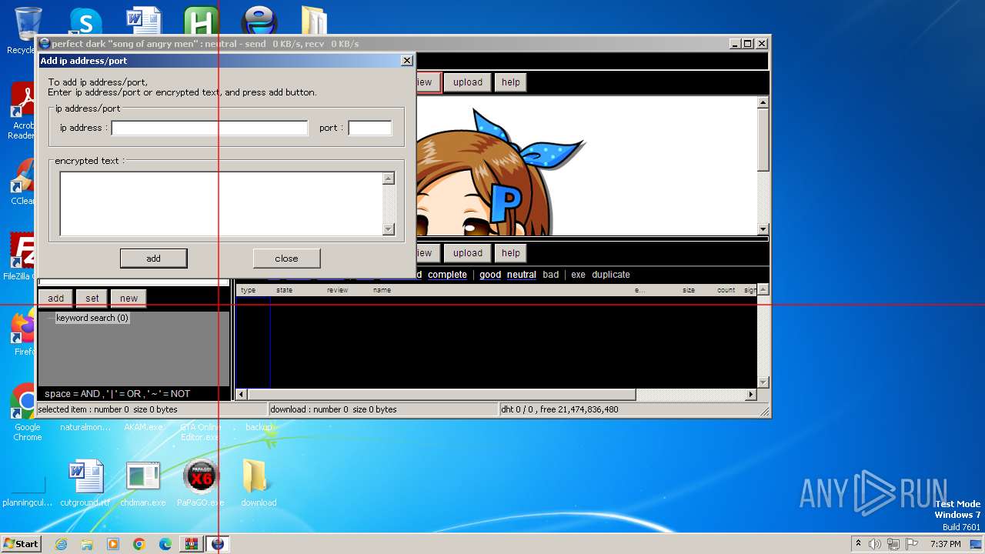
Task: Show hidden system tray icons
Action: pos(858,544)
